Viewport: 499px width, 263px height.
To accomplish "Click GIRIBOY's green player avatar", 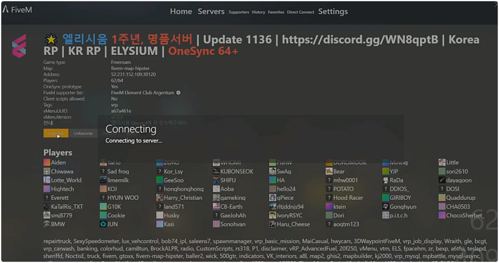I will (x=385, y=197).
